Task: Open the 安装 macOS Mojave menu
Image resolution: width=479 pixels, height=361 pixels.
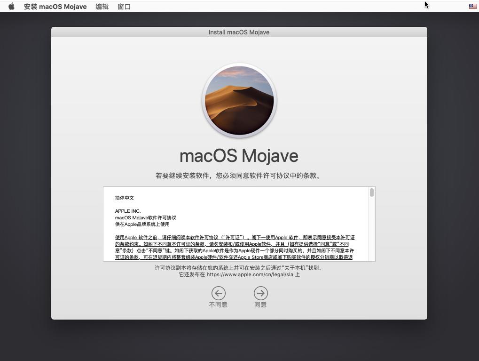Action: 55,6
